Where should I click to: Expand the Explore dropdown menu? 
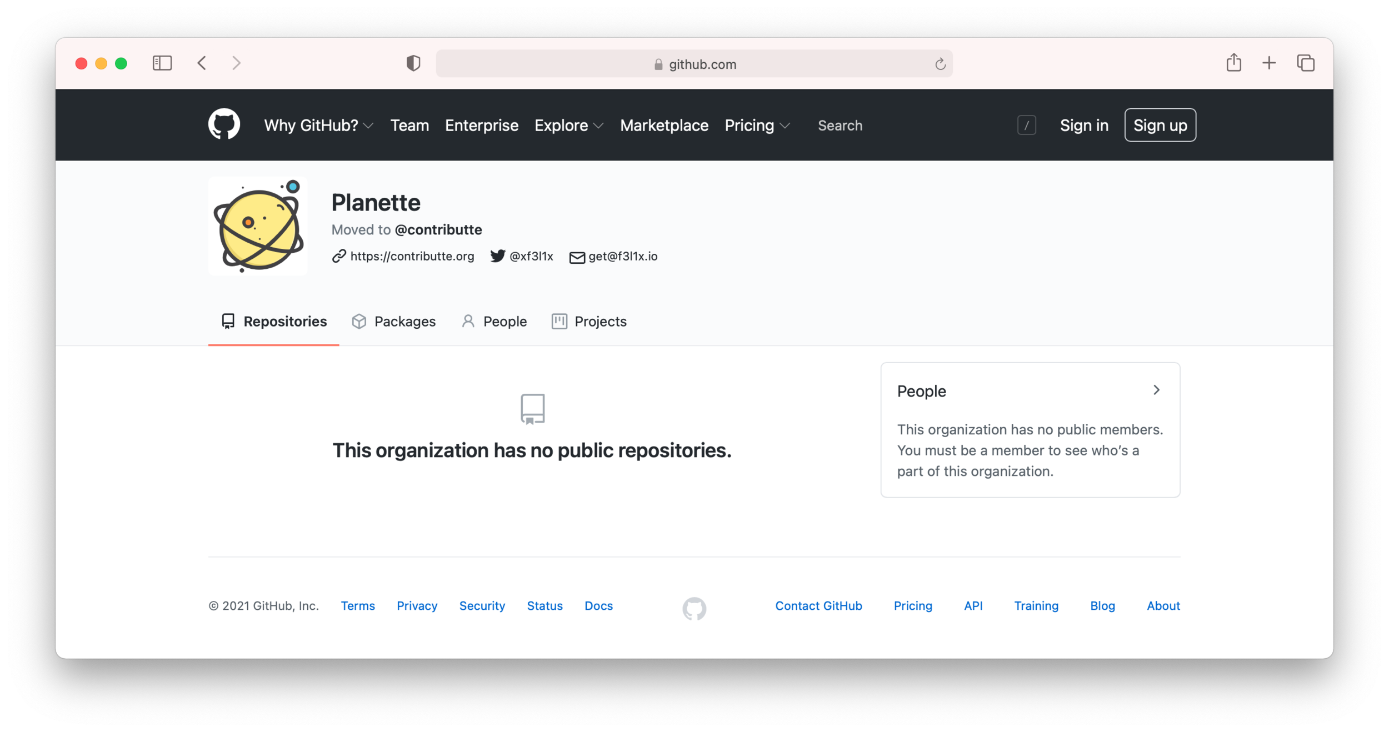point(568,126)
